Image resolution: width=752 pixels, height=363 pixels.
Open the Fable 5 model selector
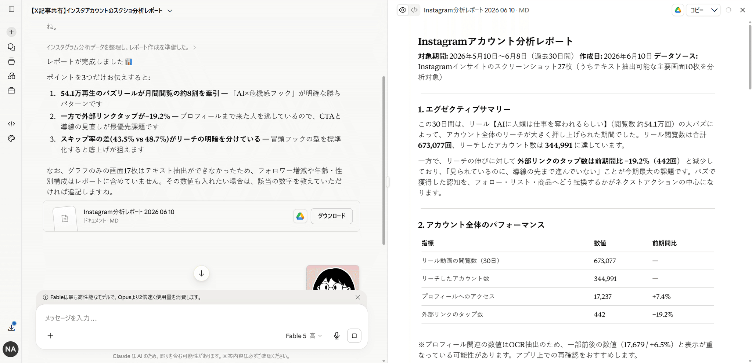pos(304,336)
